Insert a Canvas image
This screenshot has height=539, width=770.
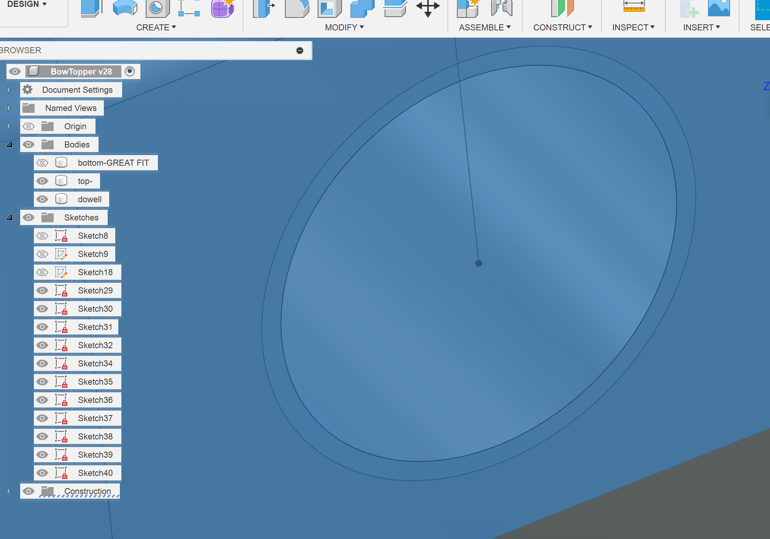coord(720,7)
